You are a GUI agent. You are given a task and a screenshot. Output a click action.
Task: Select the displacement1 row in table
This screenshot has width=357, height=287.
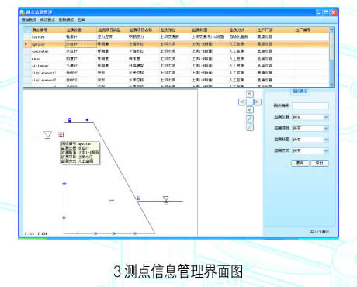pyautogui.click(x=176, y=73)
